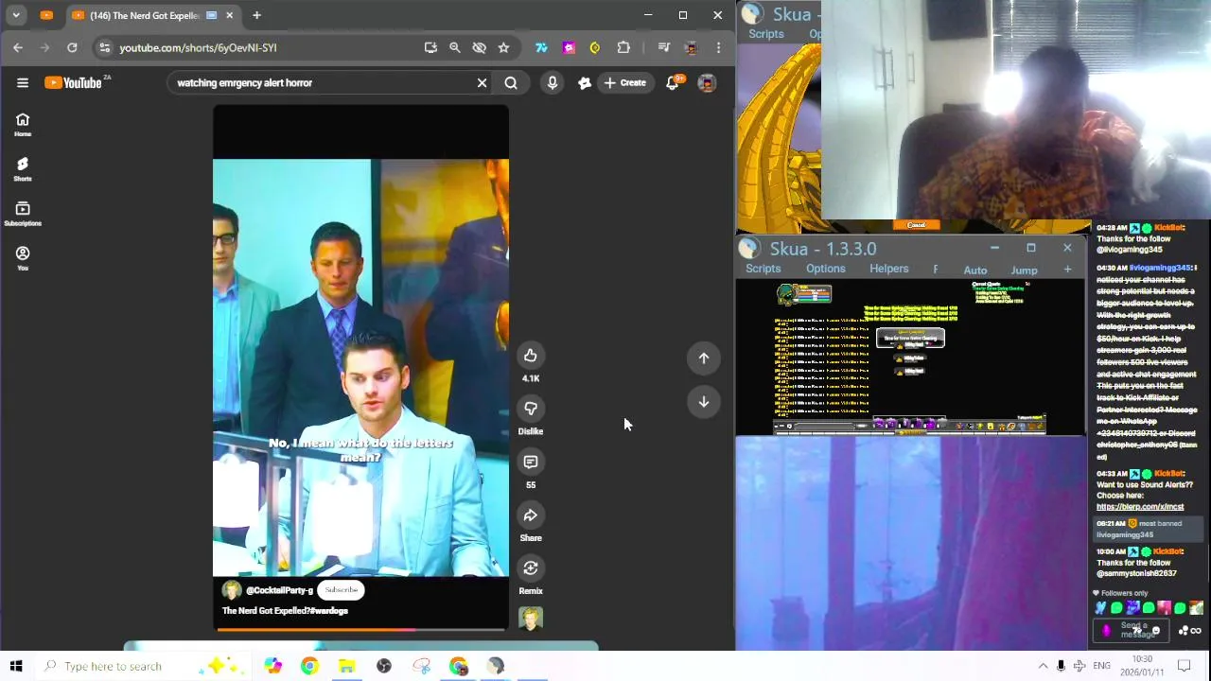This screenshot has height=681, width=1211.
Task: Share the YouTube short
Action: (531, 515)
